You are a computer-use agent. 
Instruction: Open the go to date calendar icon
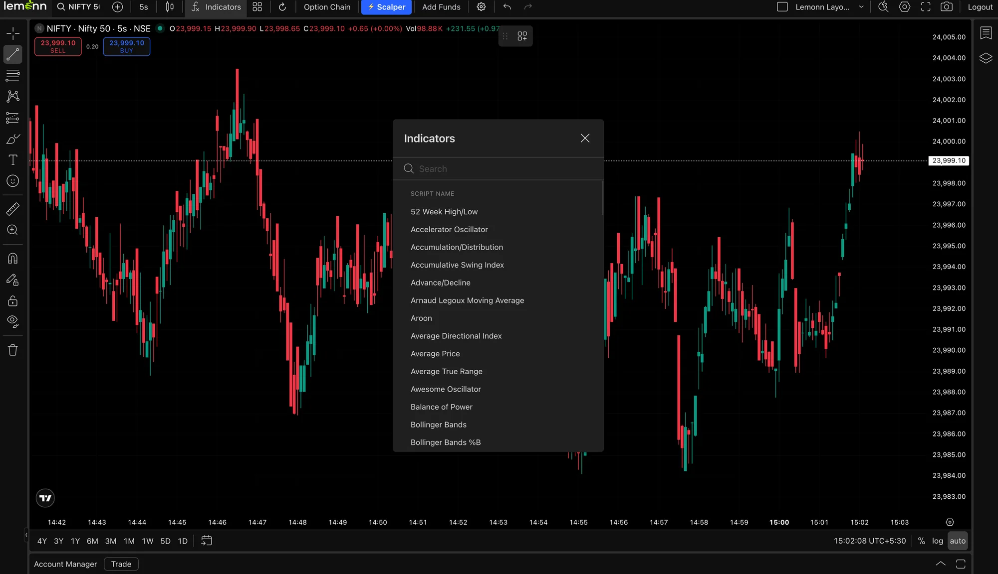click(x=207, y=541)
